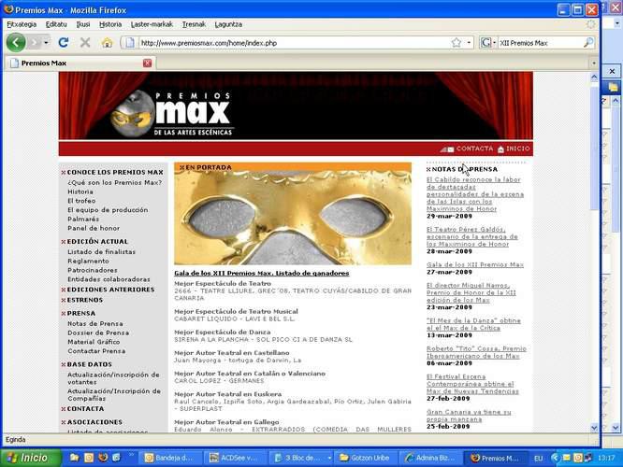Image resolution: width=623 pixels, height=467 pixels.
Task: Close the Premios Max tab
Action: coord(148,64)
